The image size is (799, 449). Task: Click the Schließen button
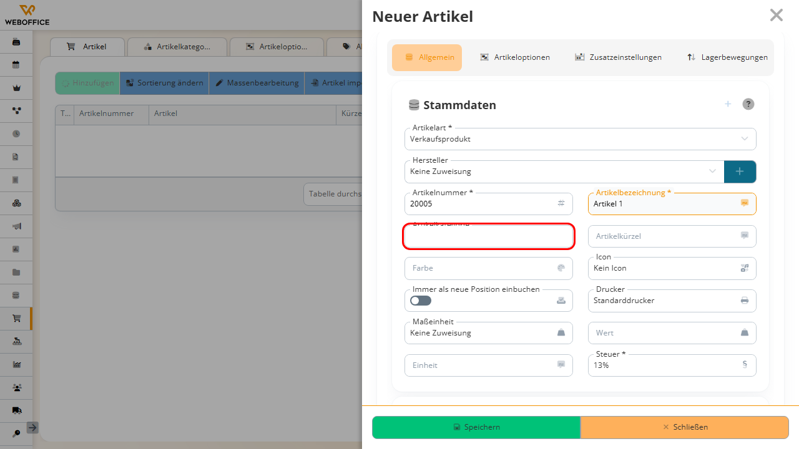tap(685, 427)
